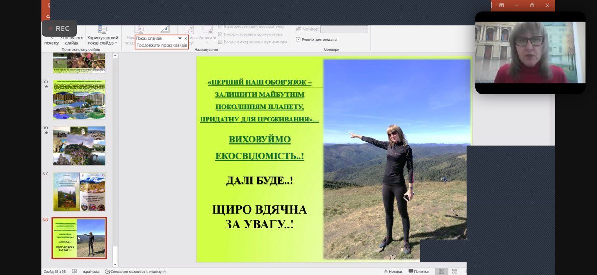Open the Monitor (Монітор) dropdown
The height and width of the screenshot is (275, 597).
[344, 29]
